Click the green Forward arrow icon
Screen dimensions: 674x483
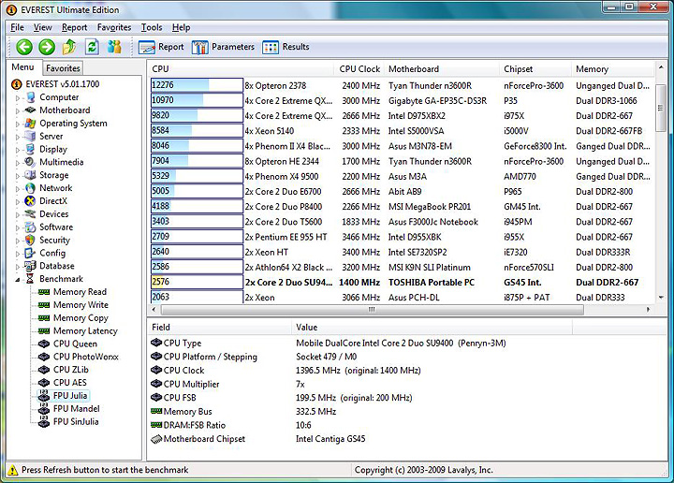[x=47, y=47]
